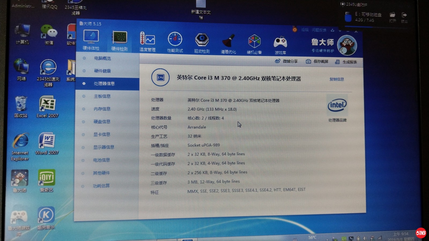Click 保存截屏 save screenshot button
The width and height of the screenshot is (429, 241).
click(x=317, y=62)
